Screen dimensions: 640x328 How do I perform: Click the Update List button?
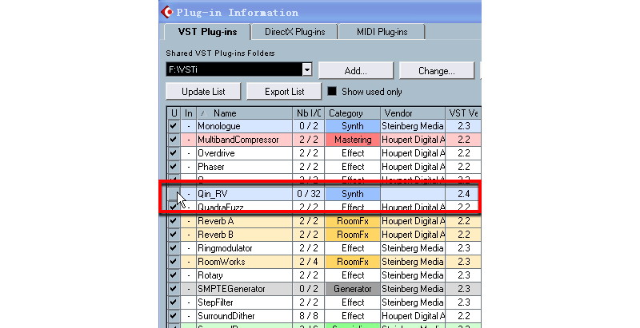tap(203, 92)
